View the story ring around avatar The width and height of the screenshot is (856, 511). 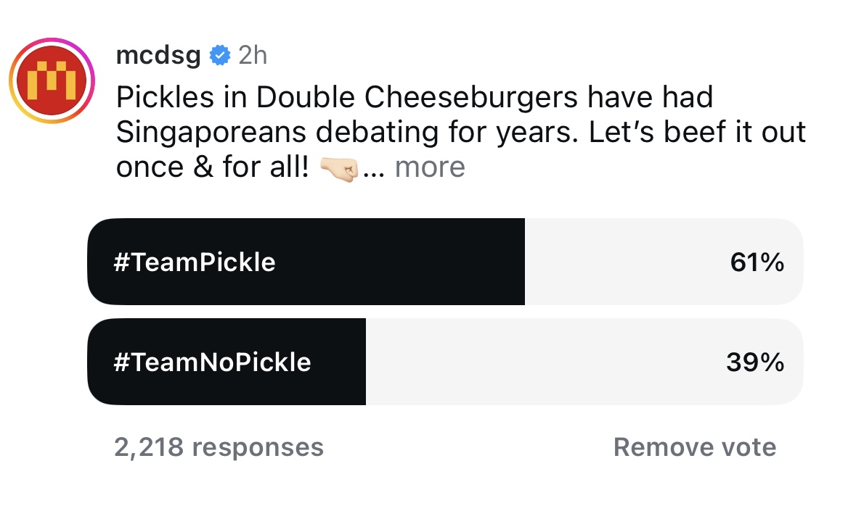tap(52, 80)
